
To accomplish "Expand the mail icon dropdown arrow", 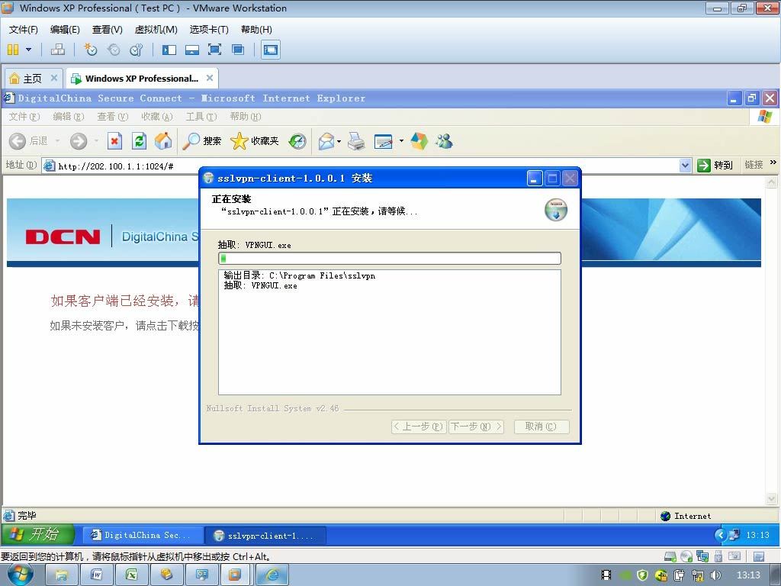I will [339, 141].
